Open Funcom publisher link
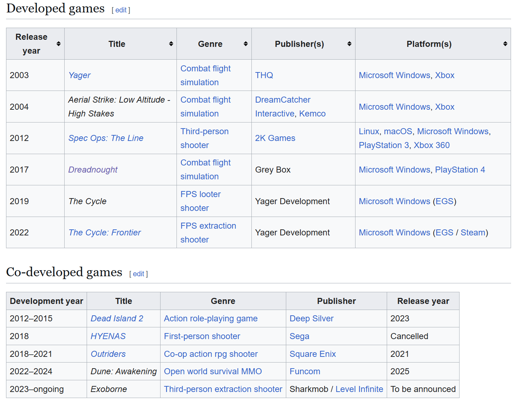Image resolution: width=516 pixels, height=403 pixels. click(x=305, y=371)
